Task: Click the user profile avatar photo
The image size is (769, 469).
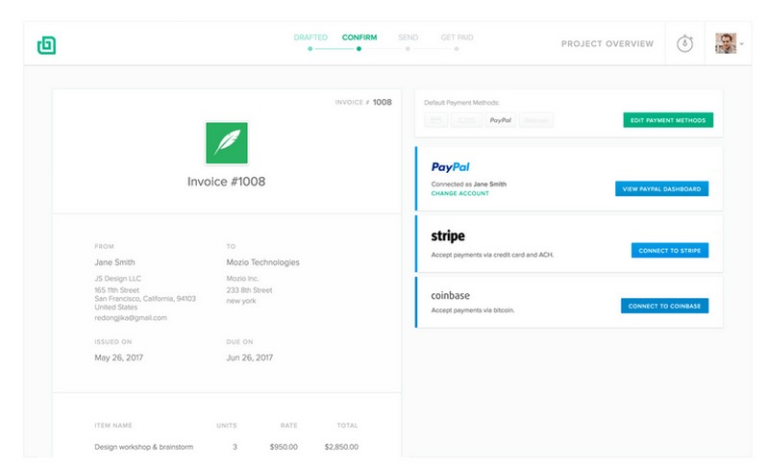Action: (726, 43)
